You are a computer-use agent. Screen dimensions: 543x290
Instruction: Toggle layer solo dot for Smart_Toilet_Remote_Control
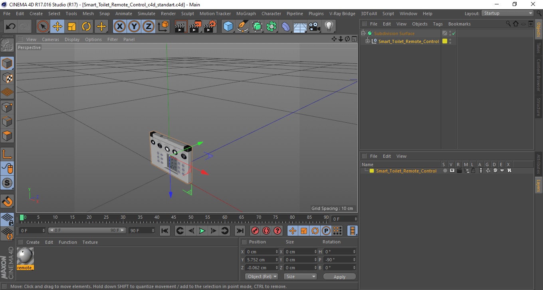pos(445,170)
